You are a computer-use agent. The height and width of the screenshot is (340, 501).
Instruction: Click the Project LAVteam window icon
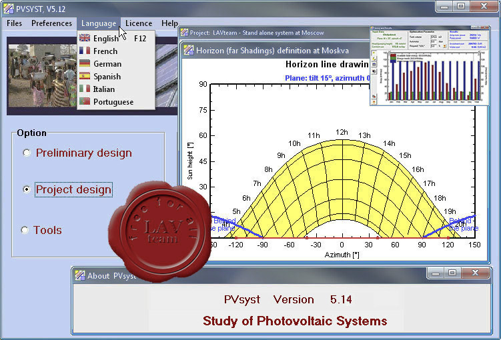pos(184,33)
